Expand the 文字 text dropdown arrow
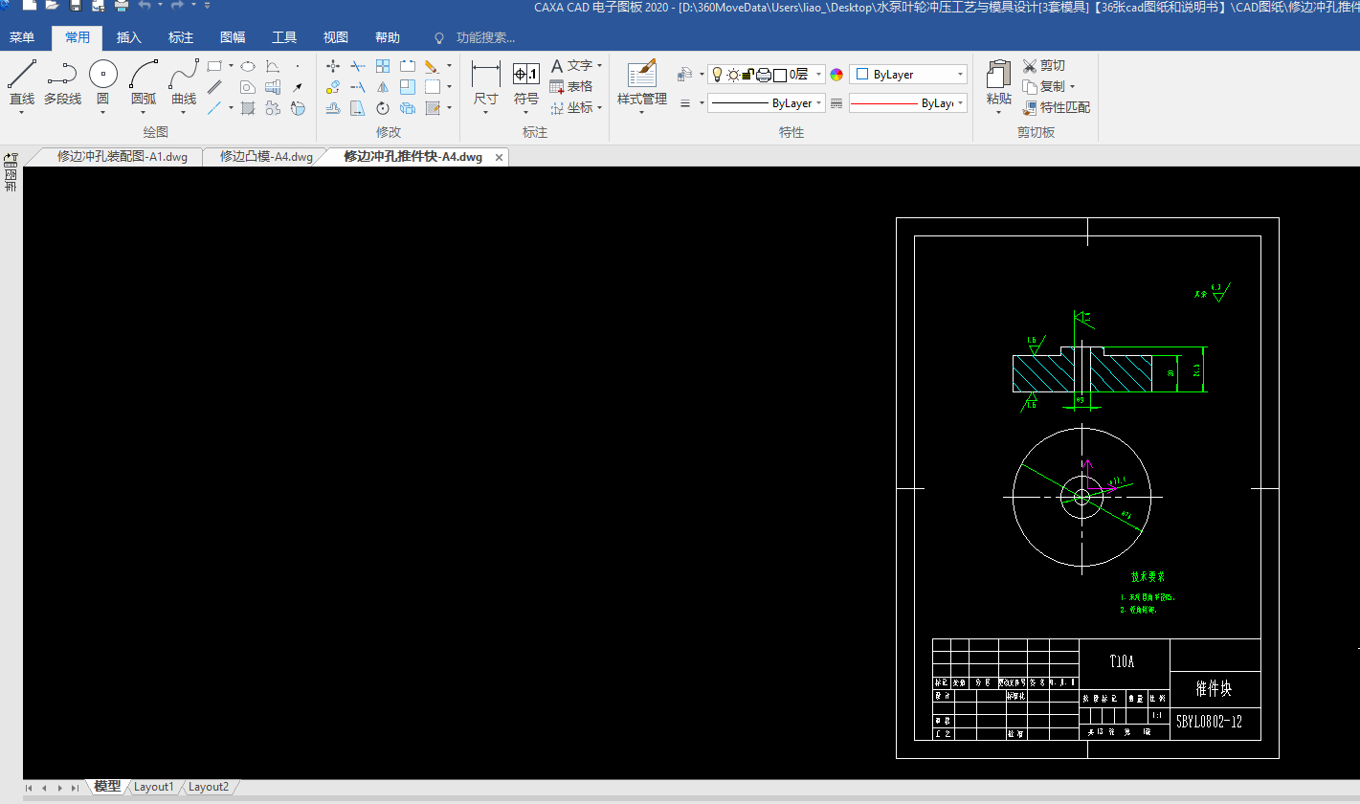The width and height of the screenshot is (1360, 804). [x=600, y=66]
